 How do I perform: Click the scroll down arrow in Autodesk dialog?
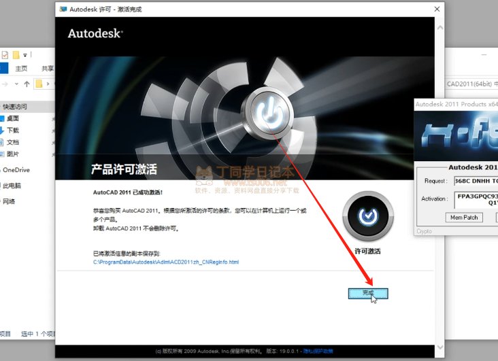pyautogui.click(x=440, y=347)
